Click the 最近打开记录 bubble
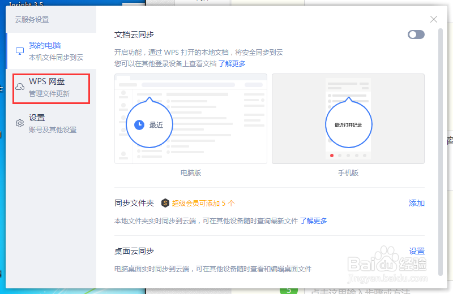The width and height of the screenshot is (453, 294). click(x=348, y=124)
